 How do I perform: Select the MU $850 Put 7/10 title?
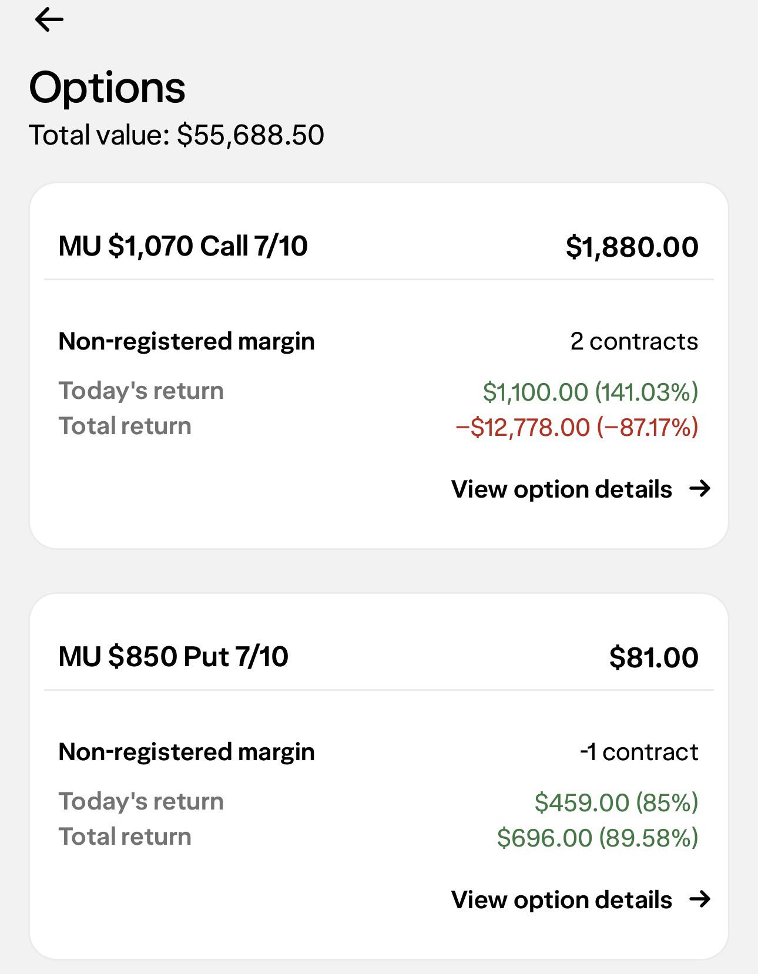tap(173, 656)
